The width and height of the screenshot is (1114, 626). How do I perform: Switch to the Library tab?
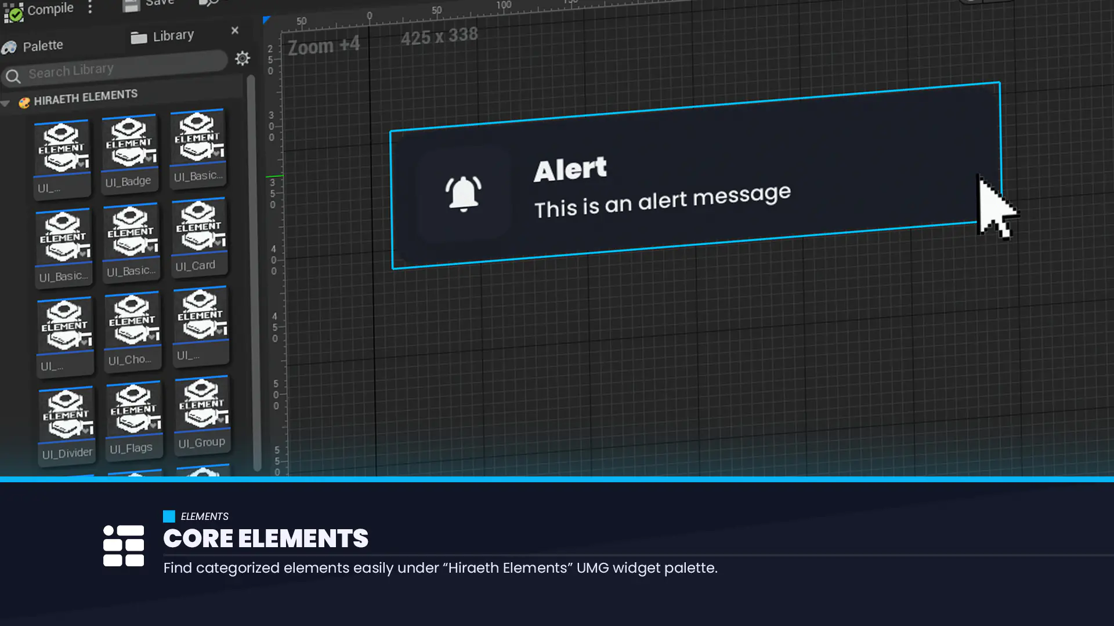tap(162, 37)
